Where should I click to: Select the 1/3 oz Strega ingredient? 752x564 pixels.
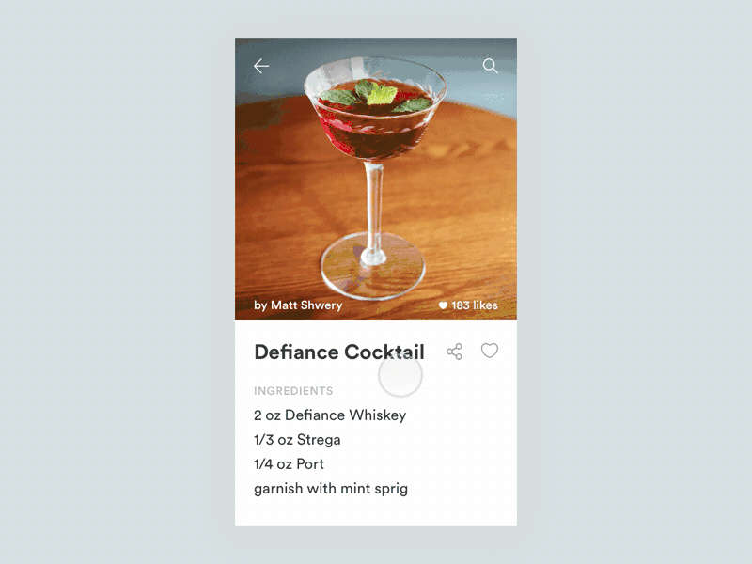[x=297, y=440]
